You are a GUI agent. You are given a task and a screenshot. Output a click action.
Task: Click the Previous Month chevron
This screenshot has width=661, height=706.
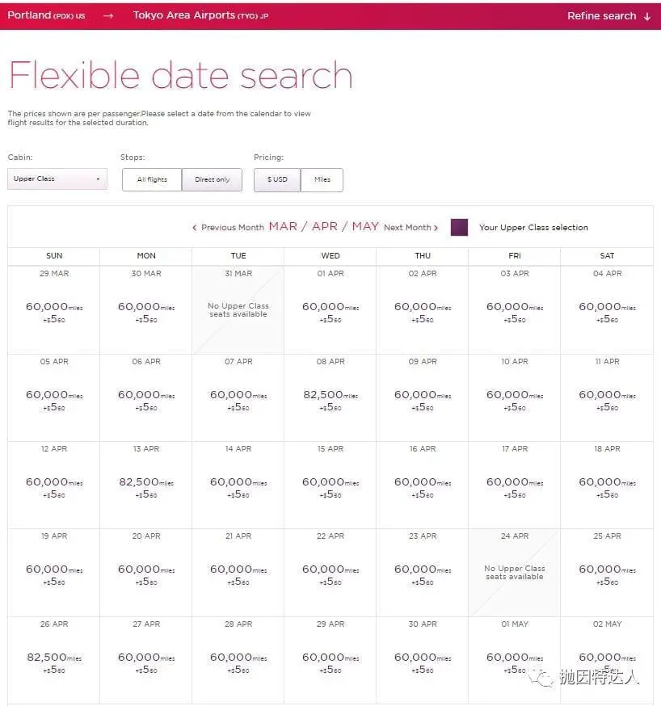[195, 227]
